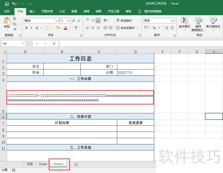Click Wrap Text (自动换行) button
Screen dimensions: 223x173
124,21
